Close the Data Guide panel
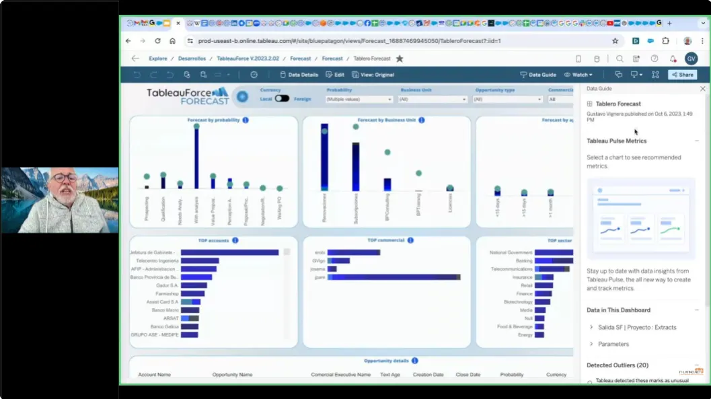Viewport: 711px width, 399px height. (703, 89)
